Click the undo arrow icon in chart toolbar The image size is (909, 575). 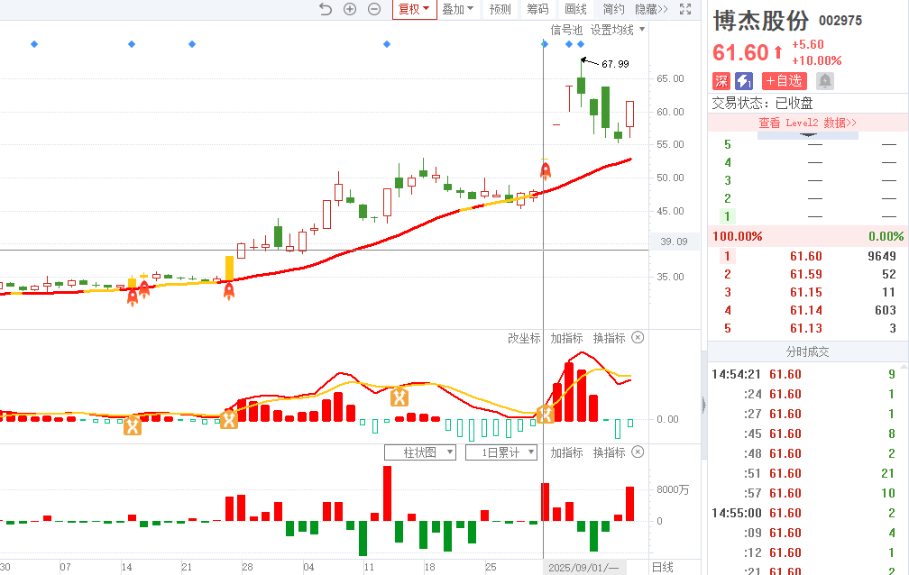click(x=326, y=9)
